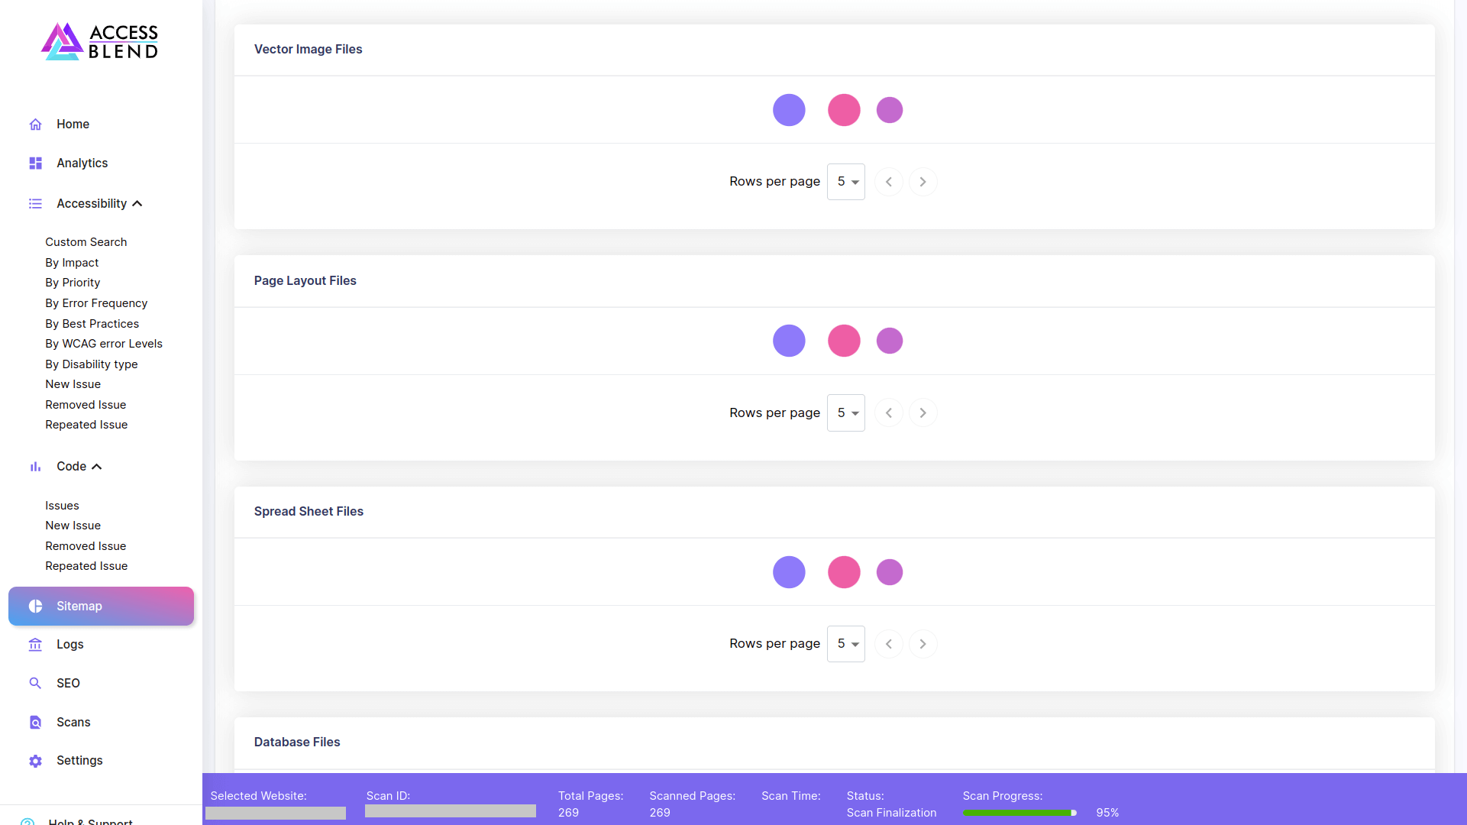Open the Logs menu item

[69, 645]
